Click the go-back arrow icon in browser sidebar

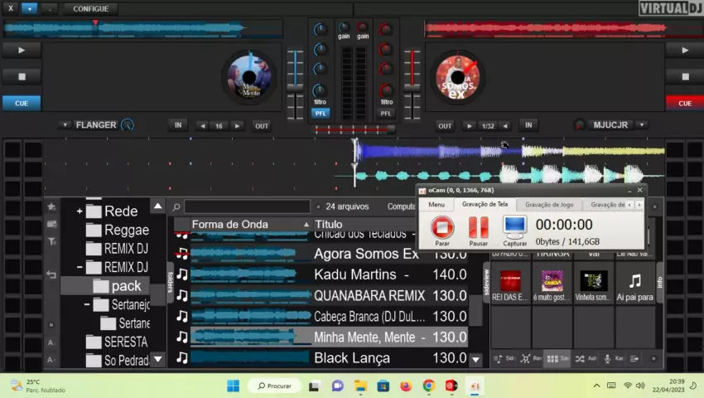[x=51, y=274]
